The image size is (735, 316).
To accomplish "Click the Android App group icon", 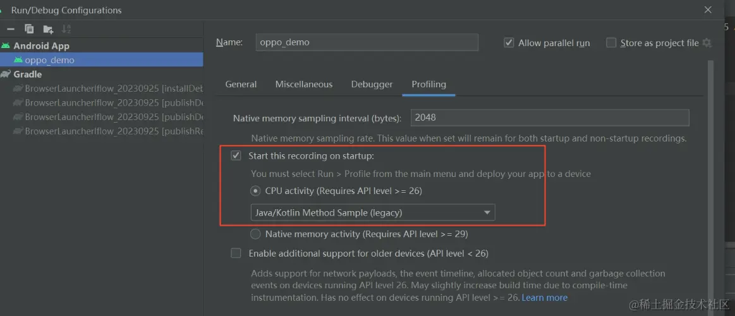I will pyautogui.click(x=6, y=46).
